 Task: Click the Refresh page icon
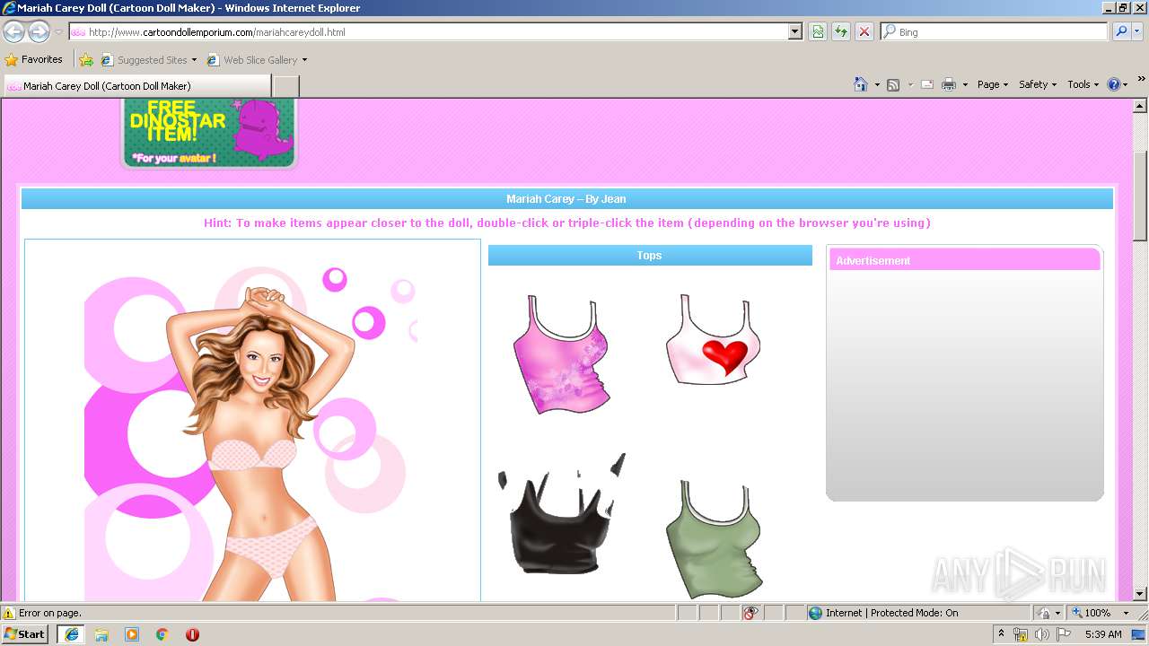point(841,32)
